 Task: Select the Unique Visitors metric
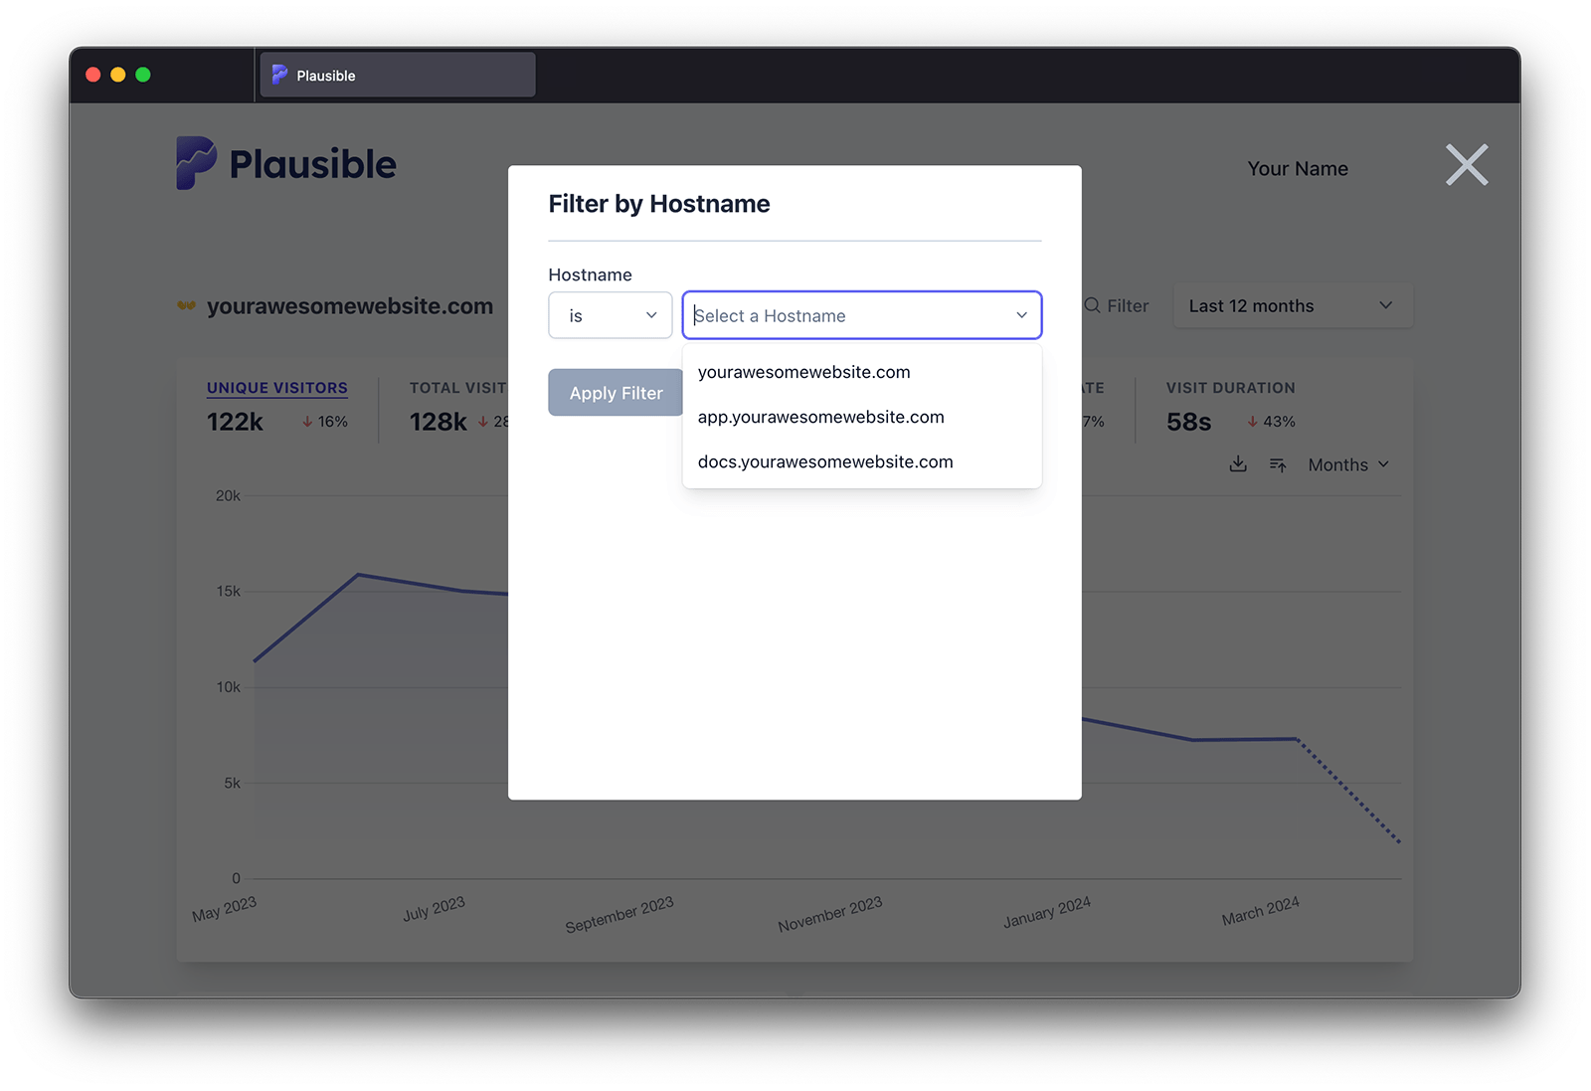[277, 388]
